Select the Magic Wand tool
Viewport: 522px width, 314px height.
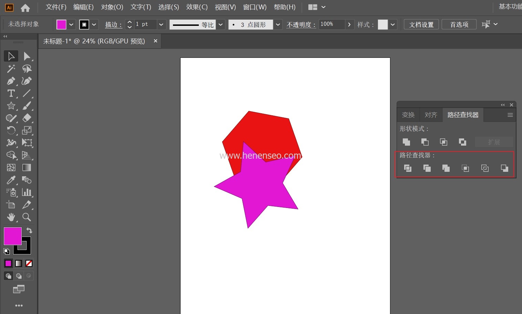11,69
